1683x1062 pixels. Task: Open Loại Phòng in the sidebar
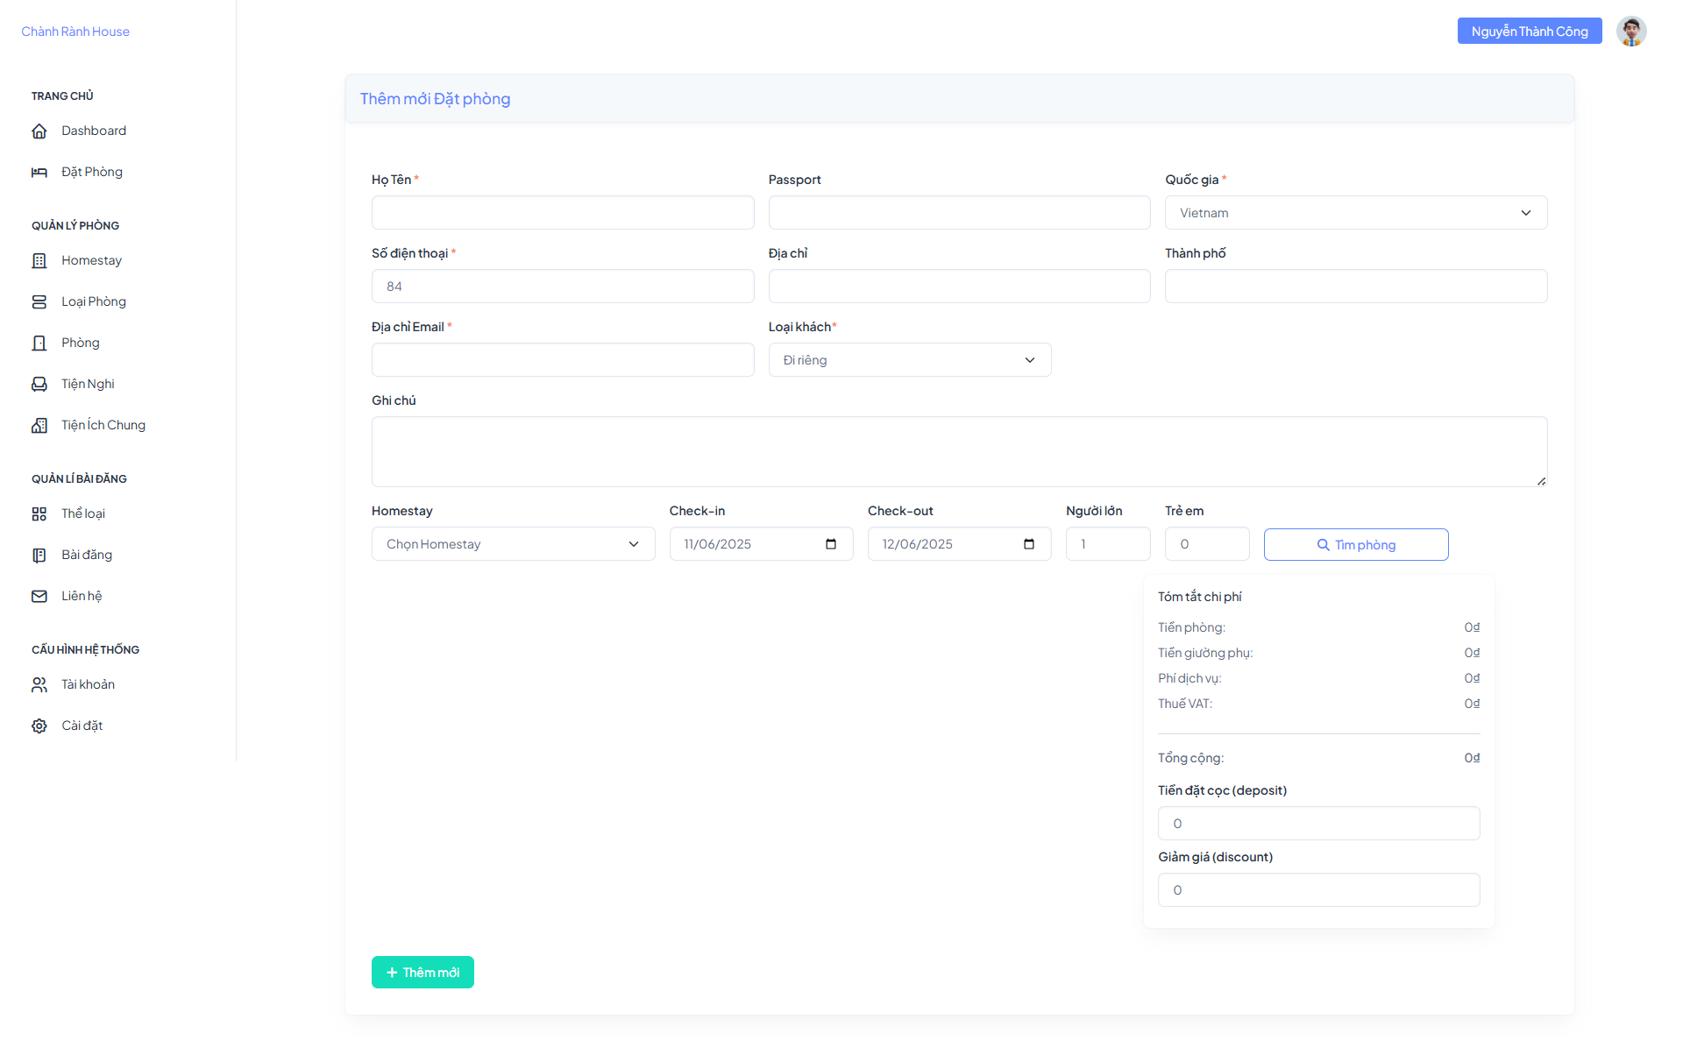click(94, 301)
